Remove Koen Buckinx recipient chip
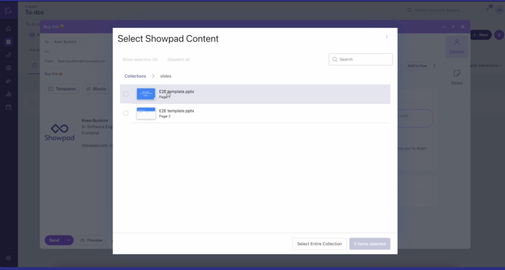This screenshot has width=505, height=270. point(80,42)
